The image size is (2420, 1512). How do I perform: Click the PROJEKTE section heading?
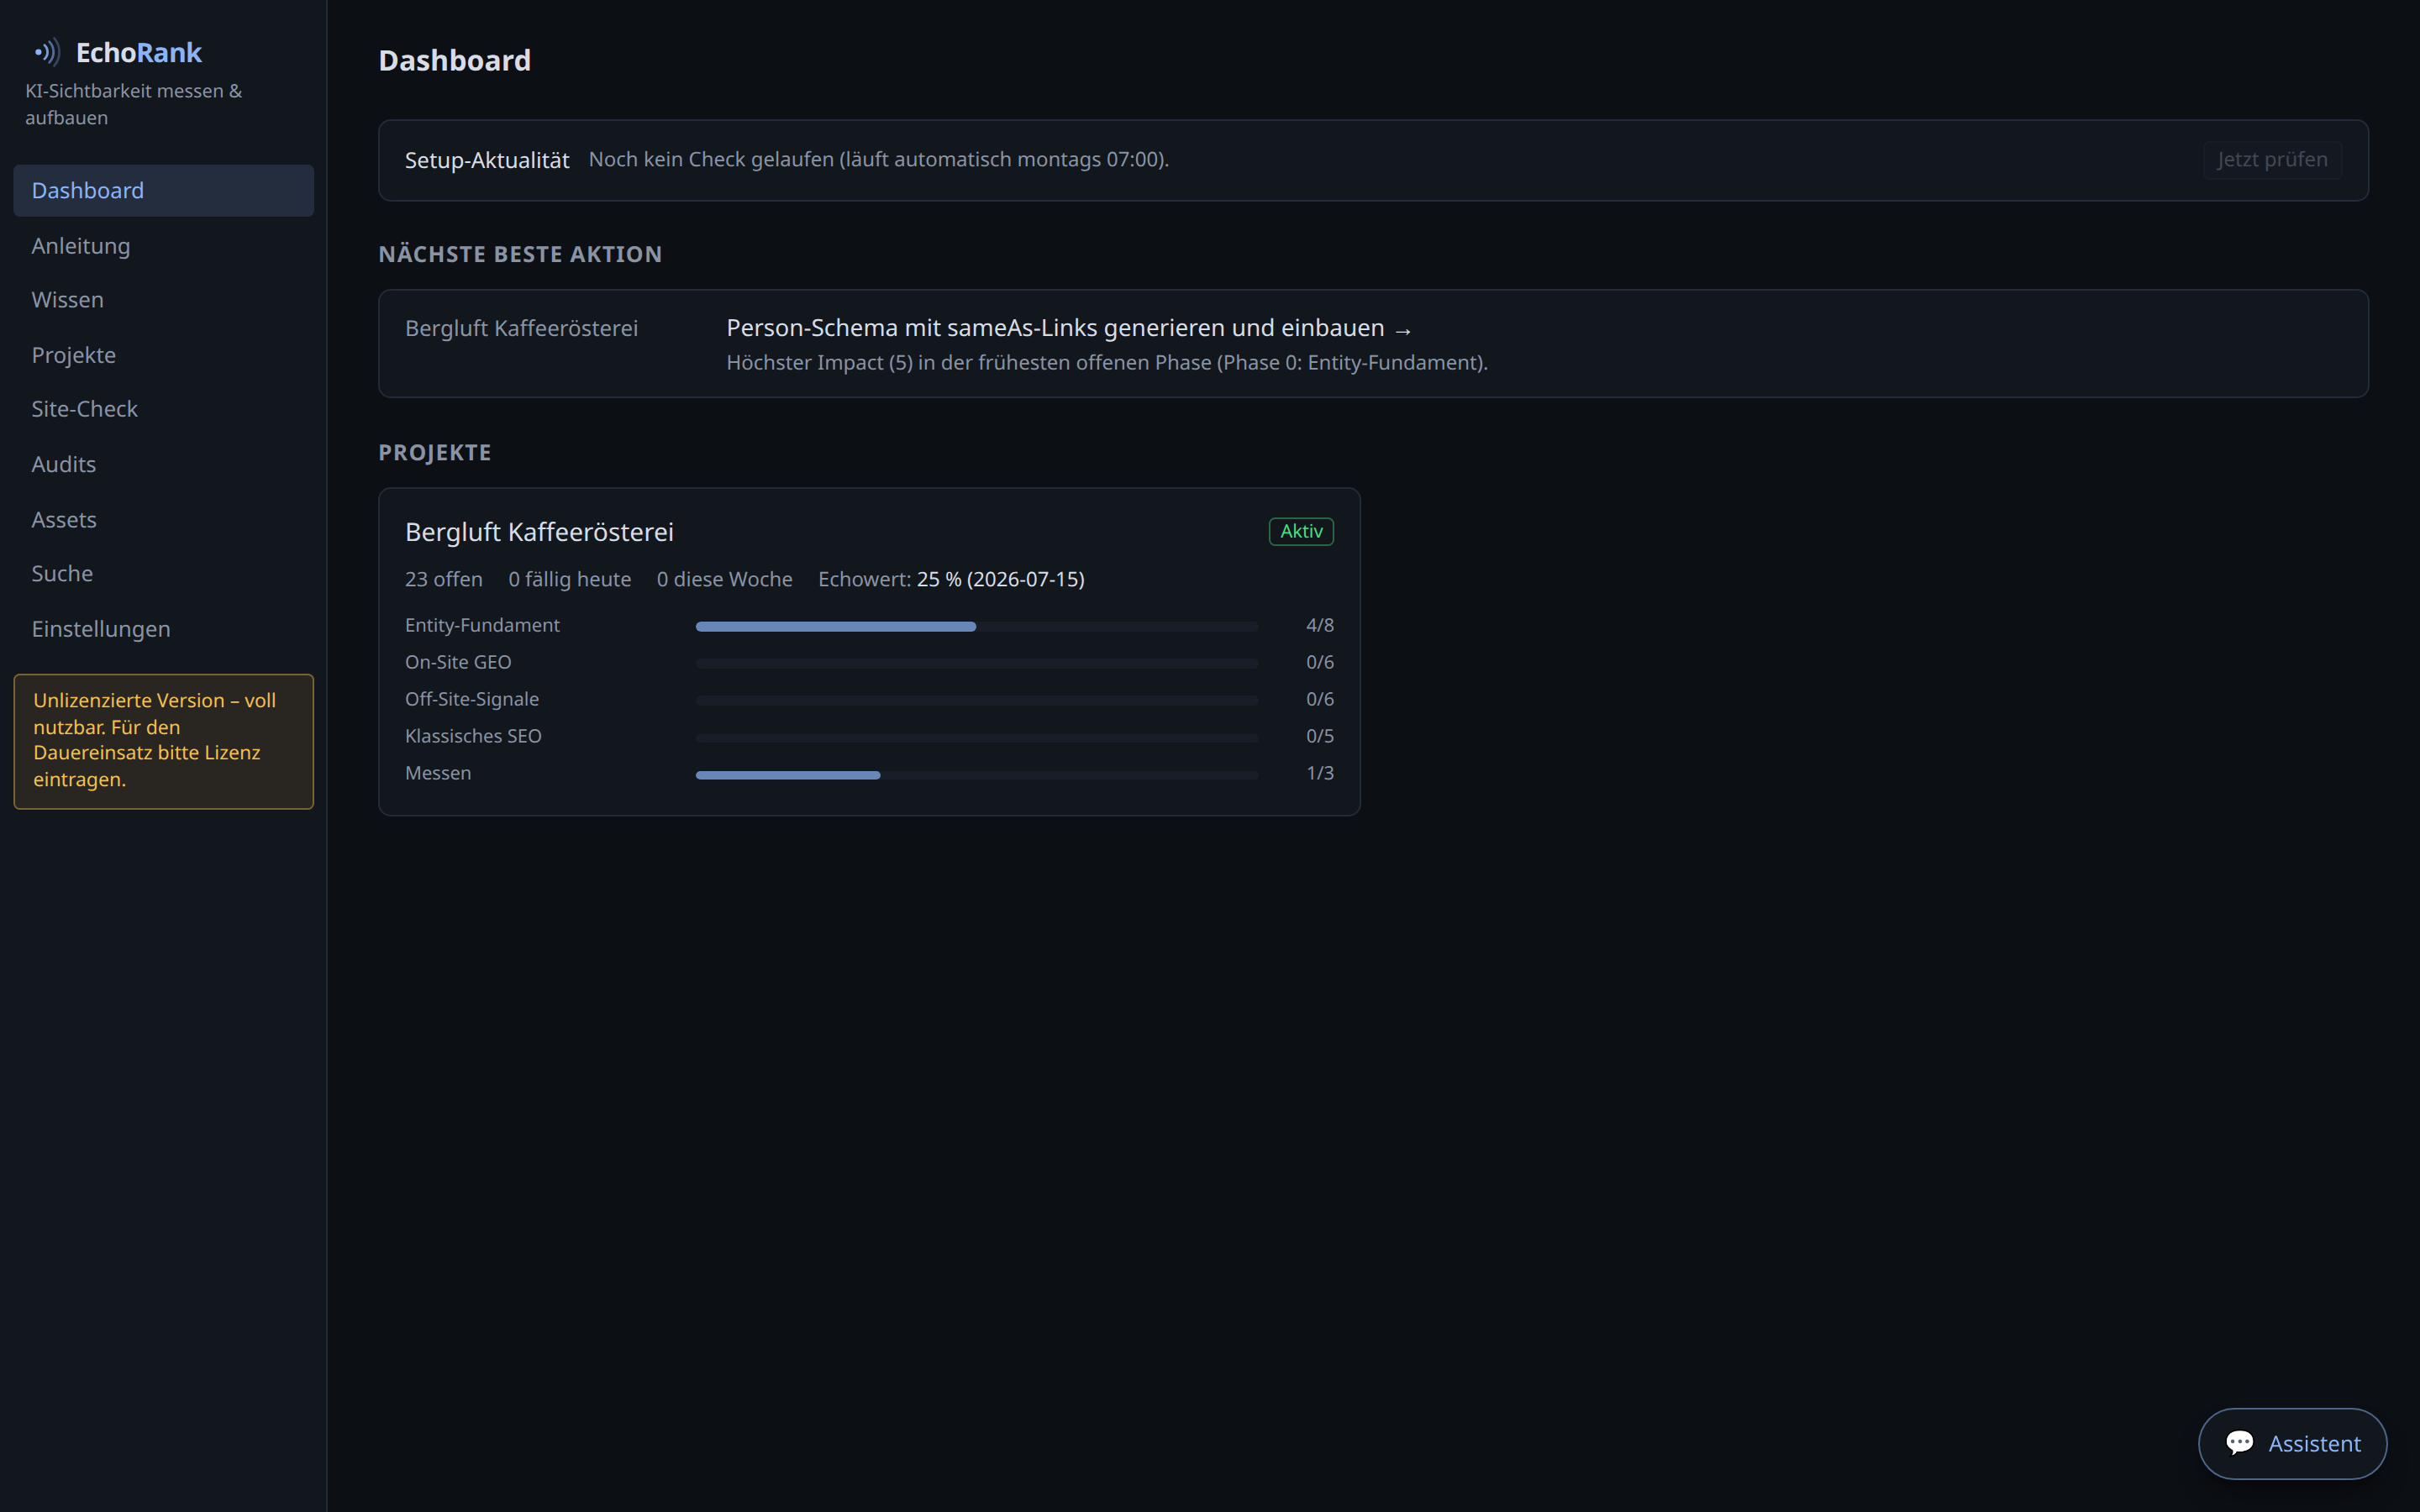(x=435, y=453)
